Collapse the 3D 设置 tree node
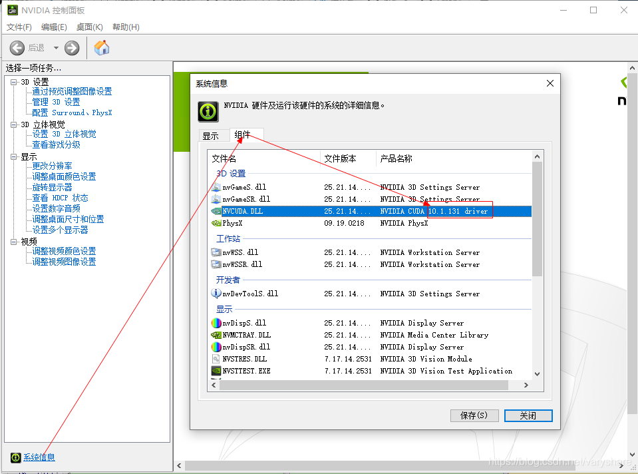The width and height of the screenshot is (638, 474). point(14,82)
